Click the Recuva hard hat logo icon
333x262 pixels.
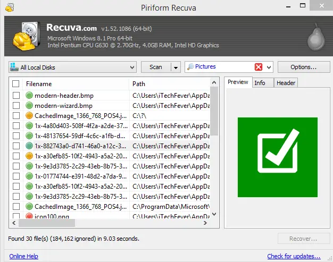point(27,36)
